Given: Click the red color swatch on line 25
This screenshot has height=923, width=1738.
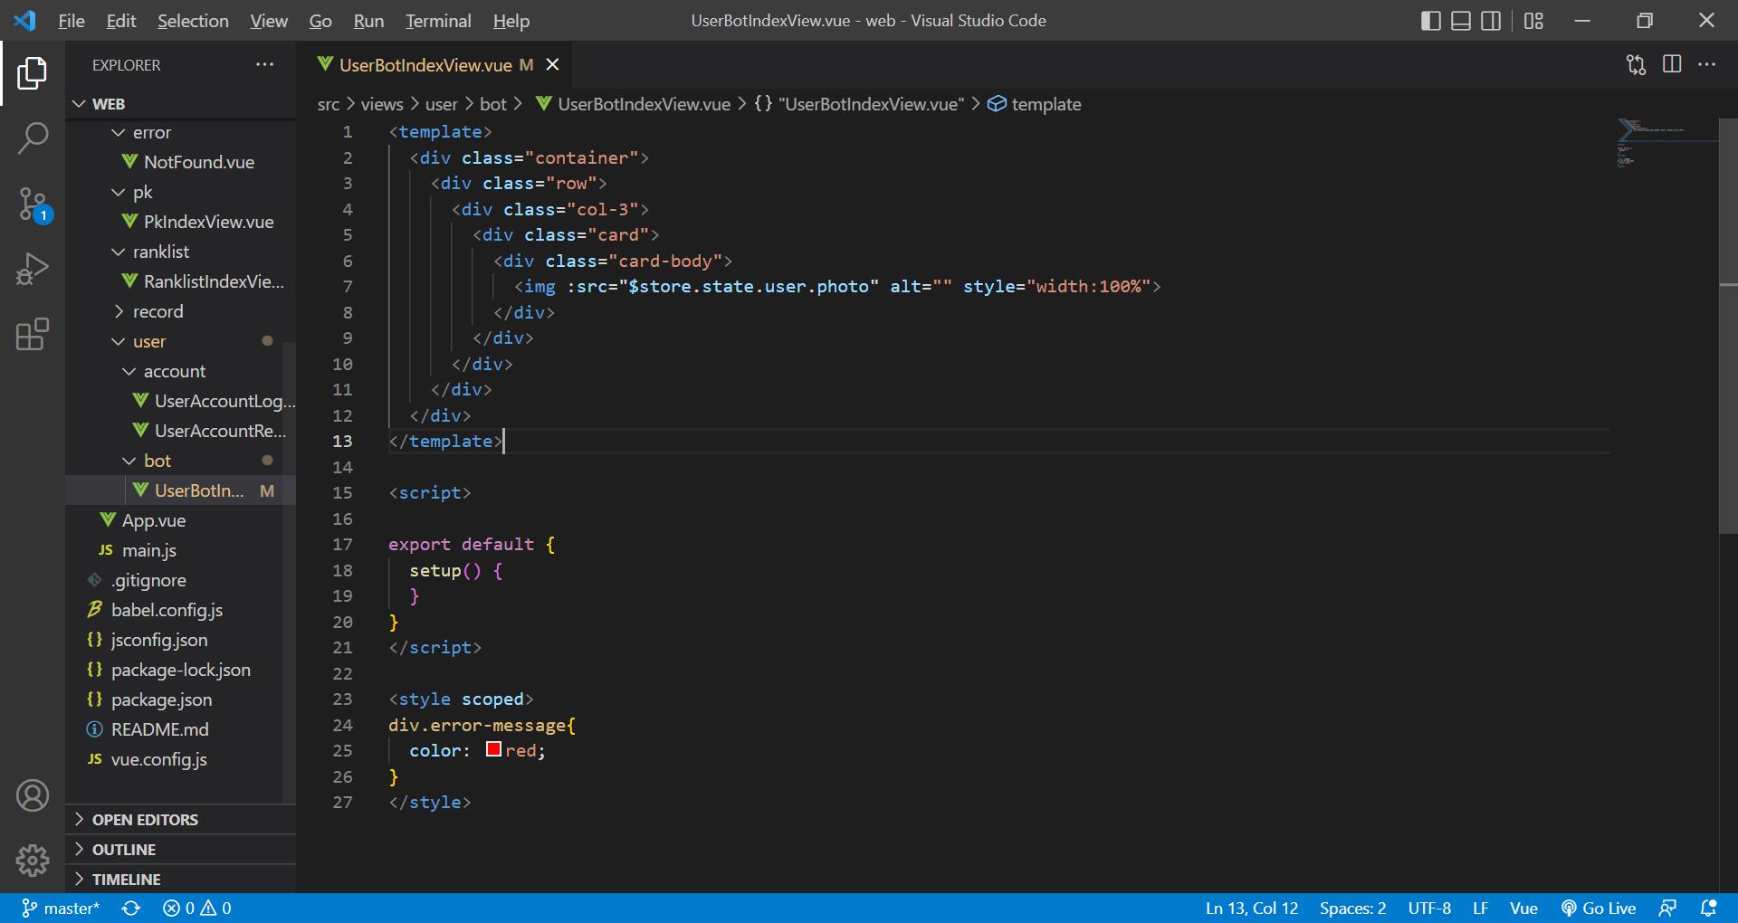Looking at the screenshot, I should point(493,749).
